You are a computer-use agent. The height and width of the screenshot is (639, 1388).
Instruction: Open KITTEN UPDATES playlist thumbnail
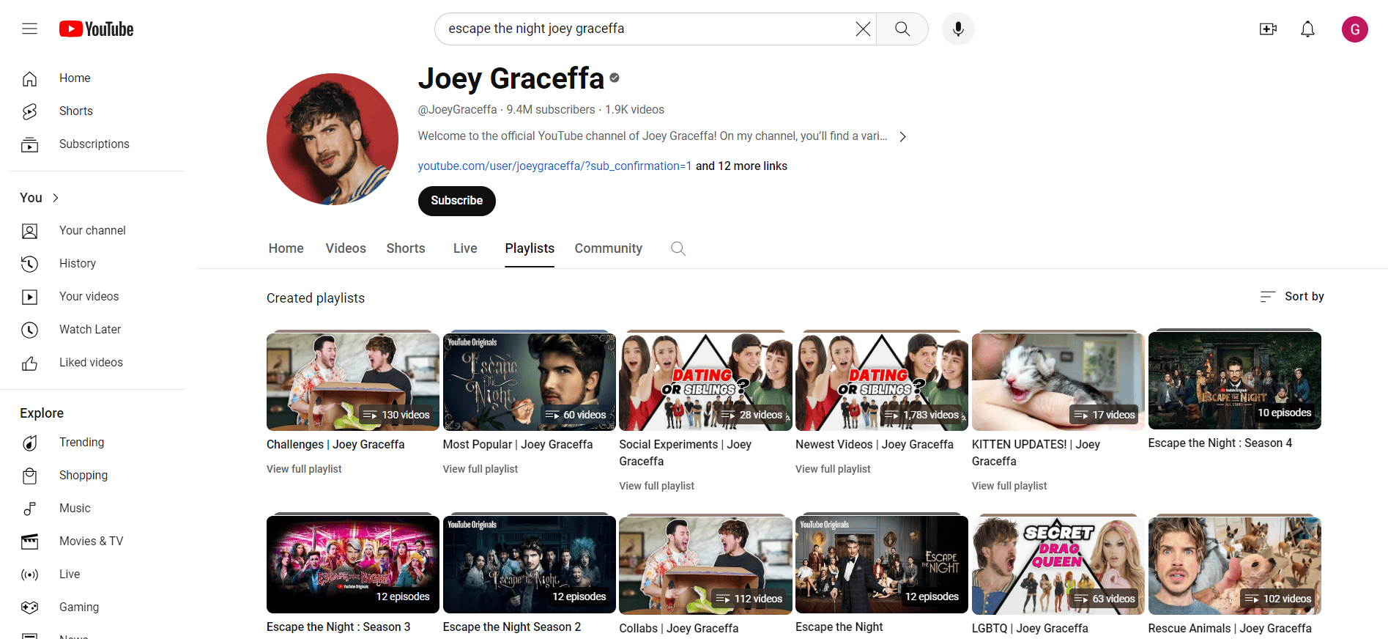point(1058,381)
